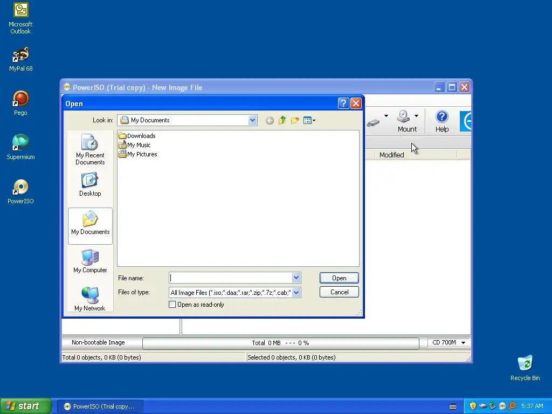
Task: Click the Back navigation arrow in dialog
Action: pos(270,121)
